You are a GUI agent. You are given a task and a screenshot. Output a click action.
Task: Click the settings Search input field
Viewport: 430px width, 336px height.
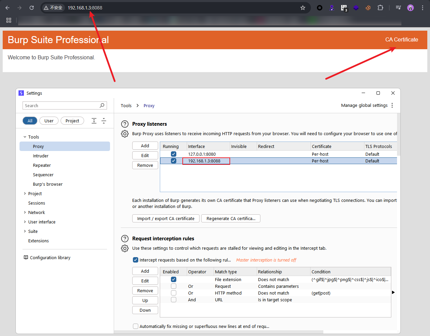click(61, 106)
